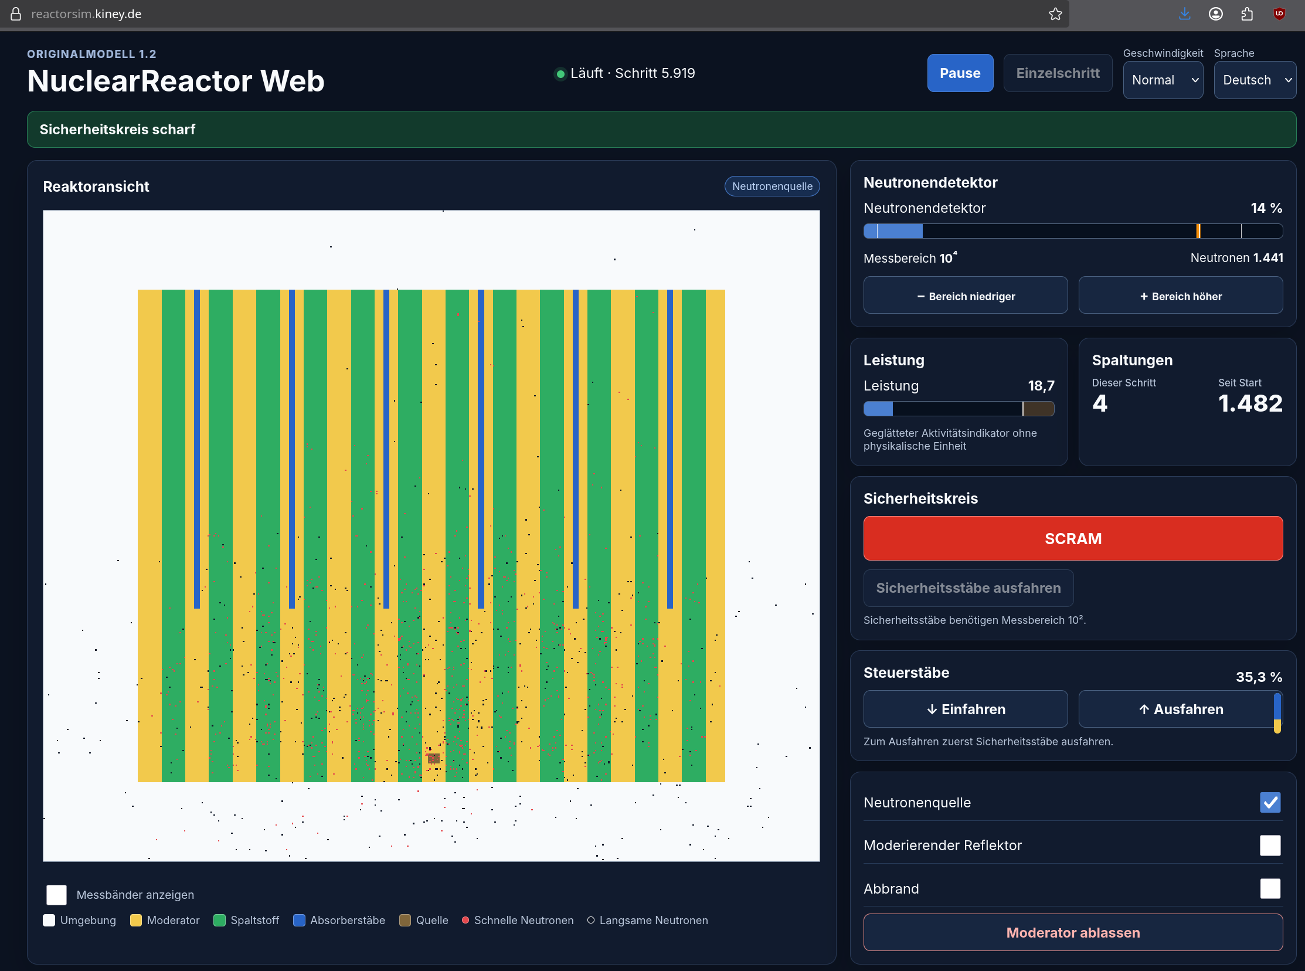Click the Neutronen 1.441 readout

(x=1236, y=258)
